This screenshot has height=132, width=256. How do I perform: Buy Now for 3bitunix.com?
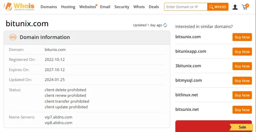coord(242,66)
